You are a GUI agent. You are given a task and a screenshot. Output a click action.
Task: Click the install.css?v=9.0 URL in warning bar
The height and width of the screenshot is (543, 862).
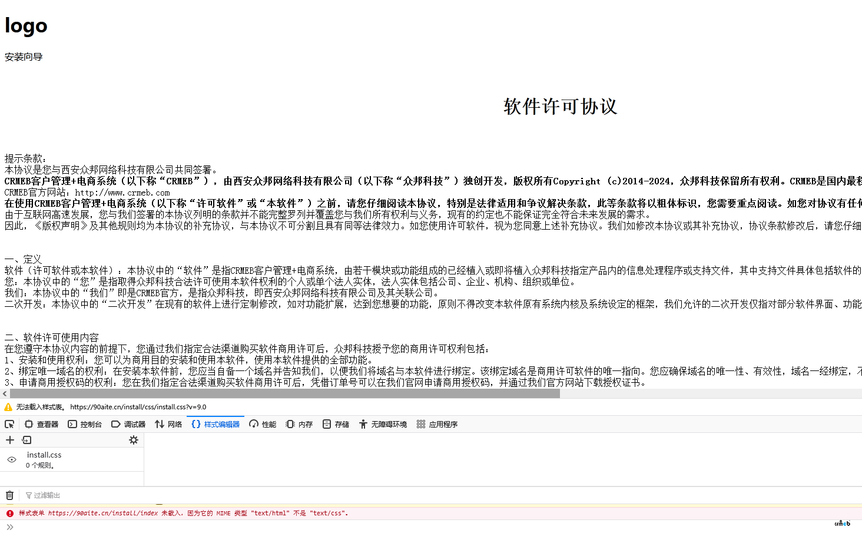coord(138,407)
